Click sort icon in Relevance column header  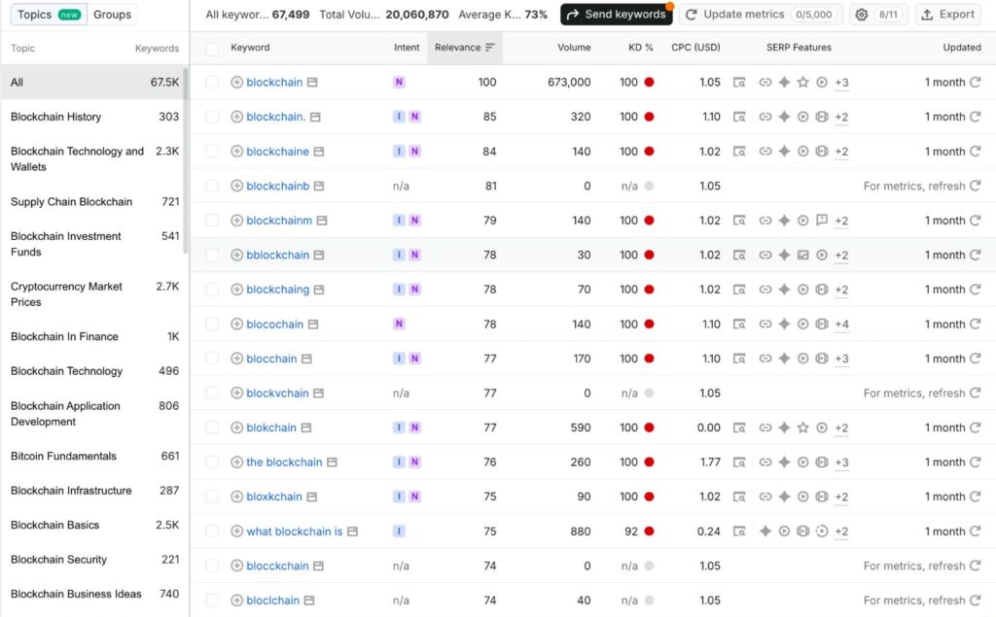[490, 48]
